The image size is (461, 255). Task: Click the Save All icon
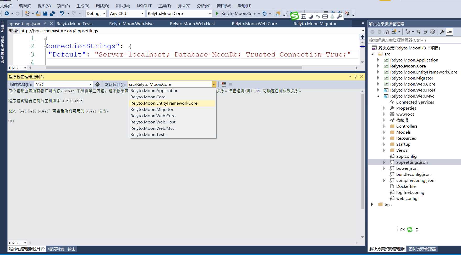click(x=52, y=13)
